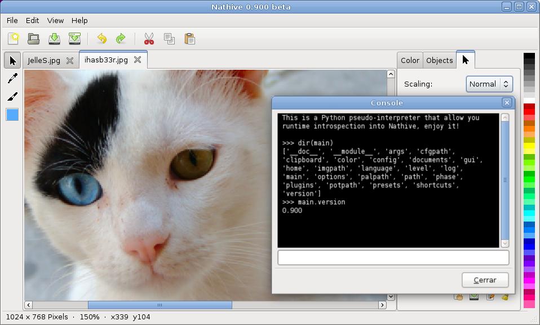Click the canvas scroll left arrow
Viewport: 540px width, 325px height.
point(29,305)
